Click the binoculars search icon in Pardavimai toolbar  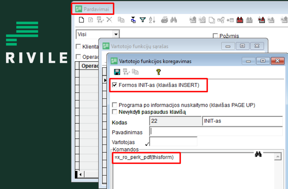point(174,20)
